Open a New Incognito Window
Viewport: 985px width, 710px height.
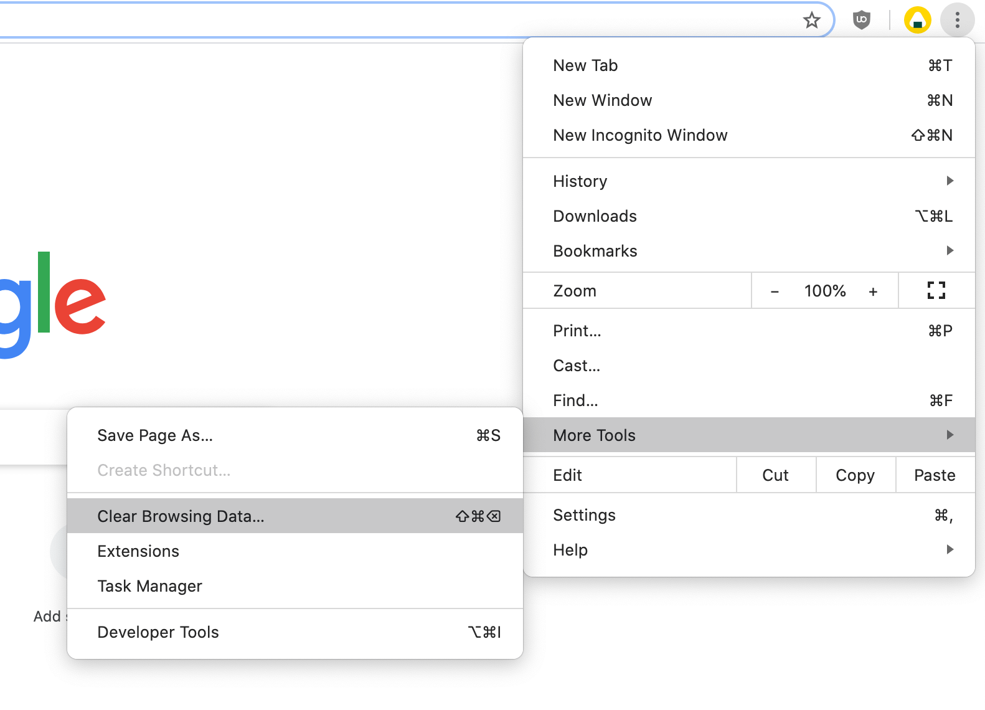(749, 135)
